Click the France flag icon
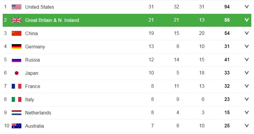 point(17,86)
